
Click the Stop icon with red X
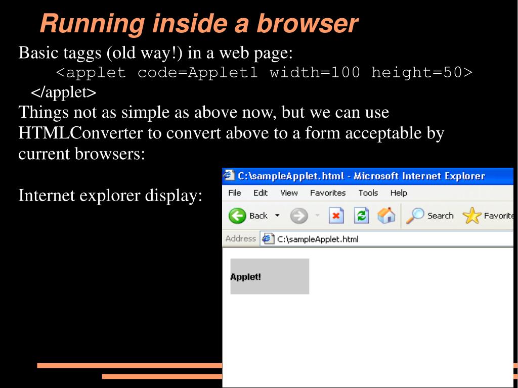[336, 216]
